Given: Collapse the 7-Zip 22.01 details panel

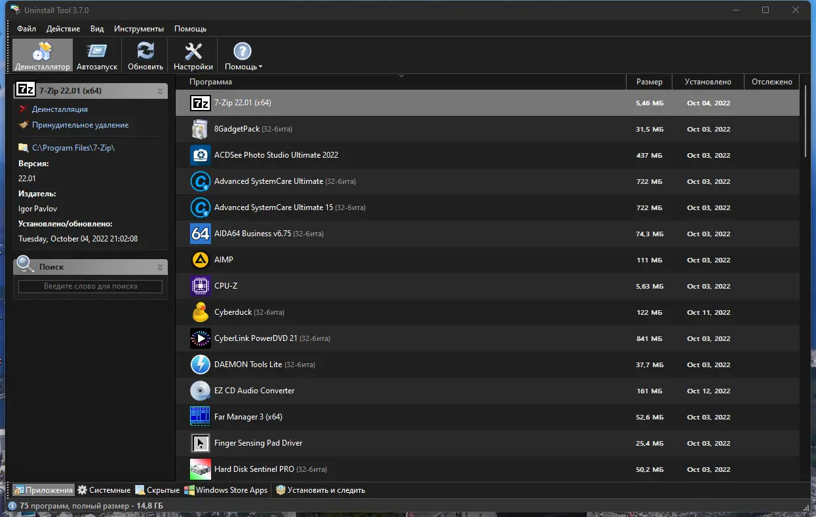Looking at the screenshot, I should pyautogui.click(x=160, y=92).
